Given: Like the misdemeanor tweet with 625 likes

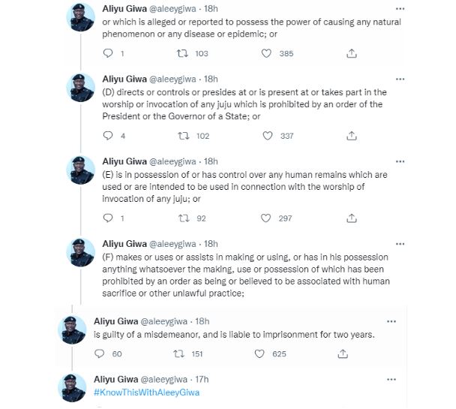Looking at the screenshot, I should pyautogui.click(x=260, y=354).
